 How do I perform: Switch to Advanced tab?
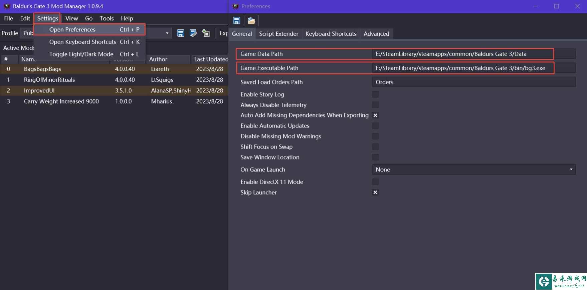[376, 34]
